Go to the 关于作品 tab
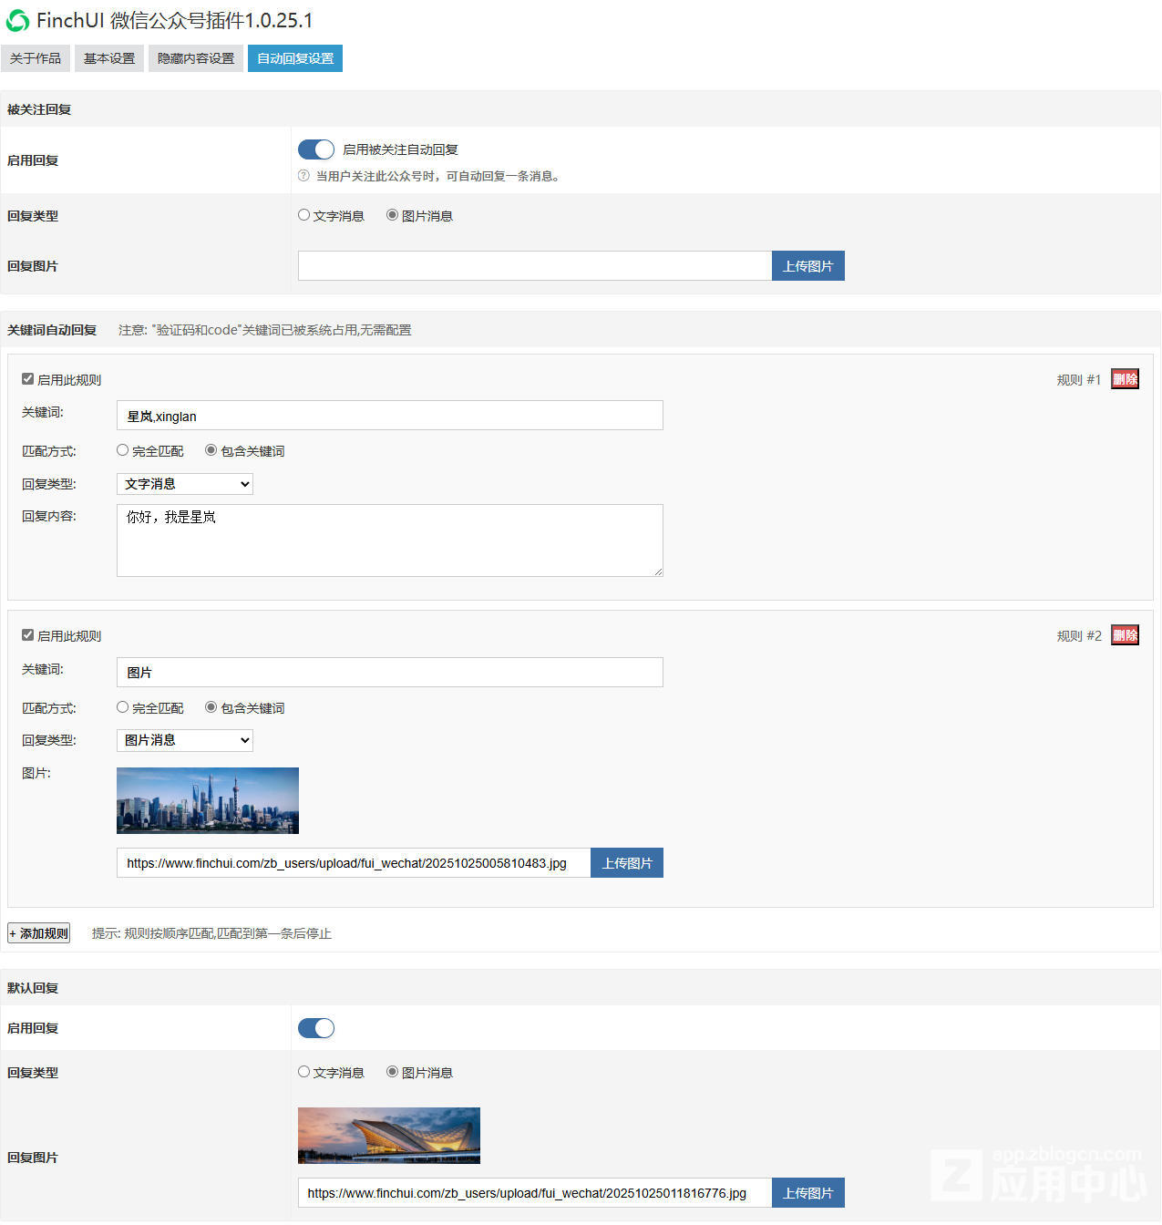This screenshot has width=1162, height=1225. point(36,58)
